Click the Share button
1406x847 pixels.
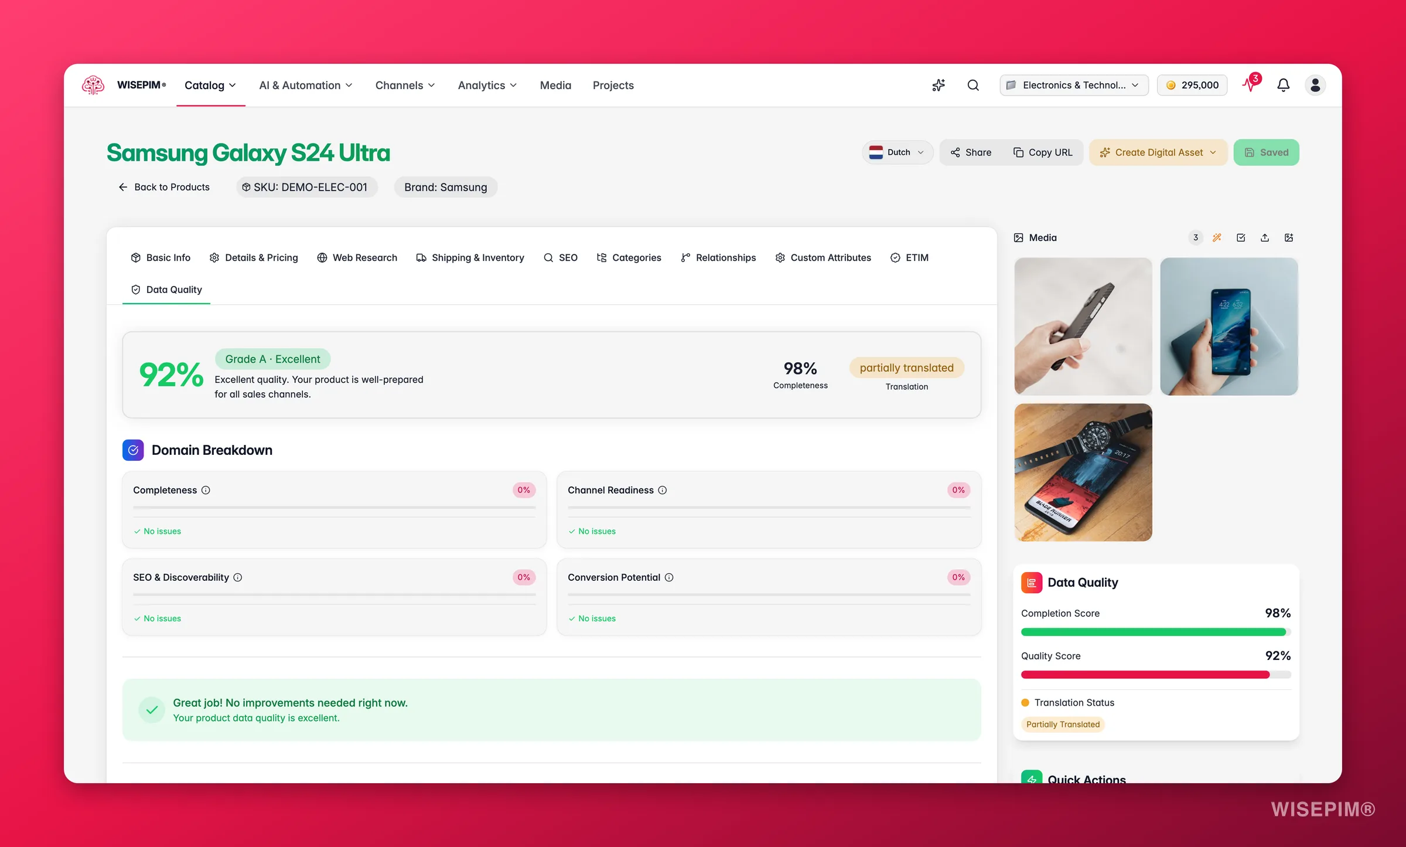(x=971, y=152)
